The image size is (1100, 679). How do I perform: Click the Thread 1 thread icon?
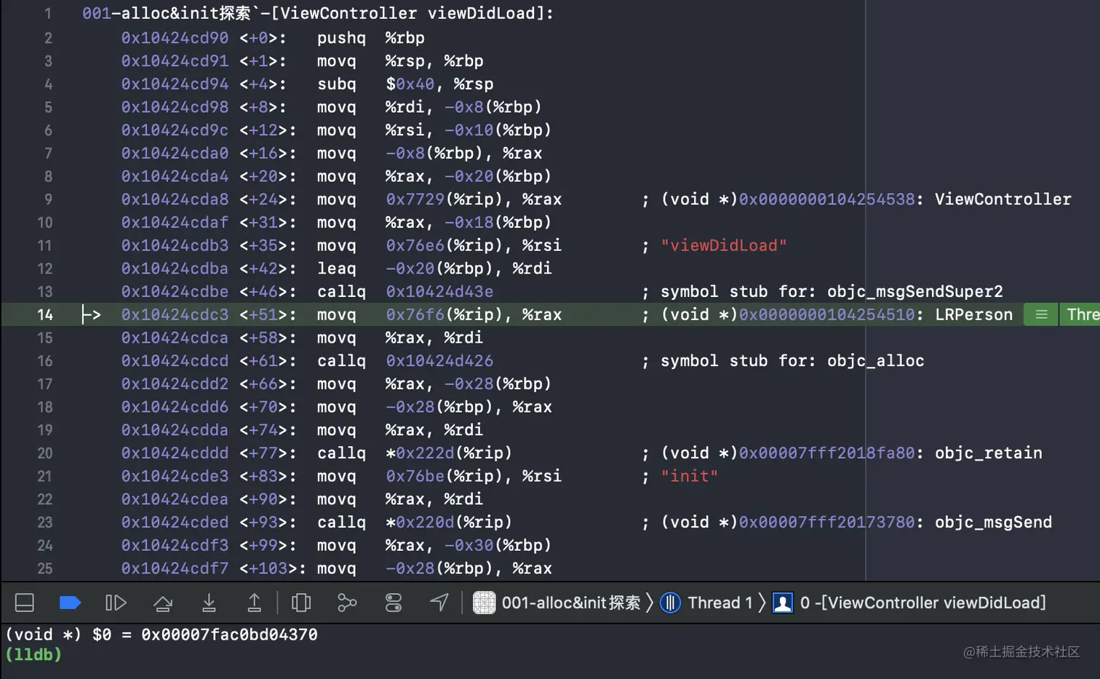(x=670, y=603)
